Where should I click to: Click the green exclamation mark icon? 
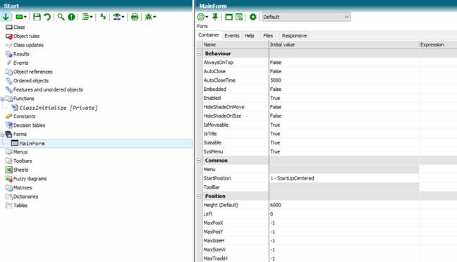pos(71,17)
